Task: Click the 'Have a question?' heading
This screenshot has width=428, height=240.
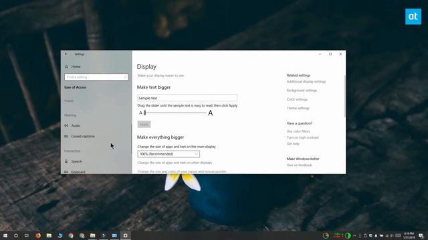Action: tap(299, 123)
